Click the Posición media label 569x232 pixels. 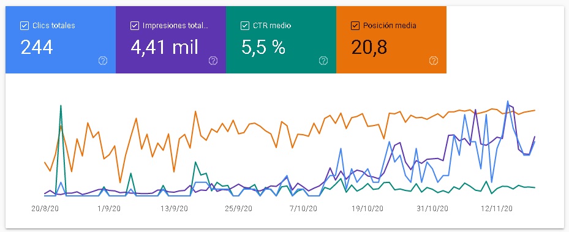(x=390, y=26)
